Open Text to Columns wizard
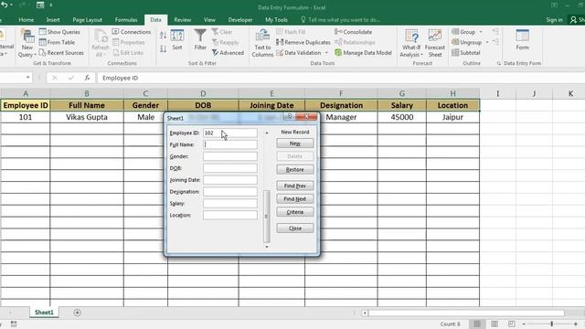585x329 pixels. (x=262, y=44)
